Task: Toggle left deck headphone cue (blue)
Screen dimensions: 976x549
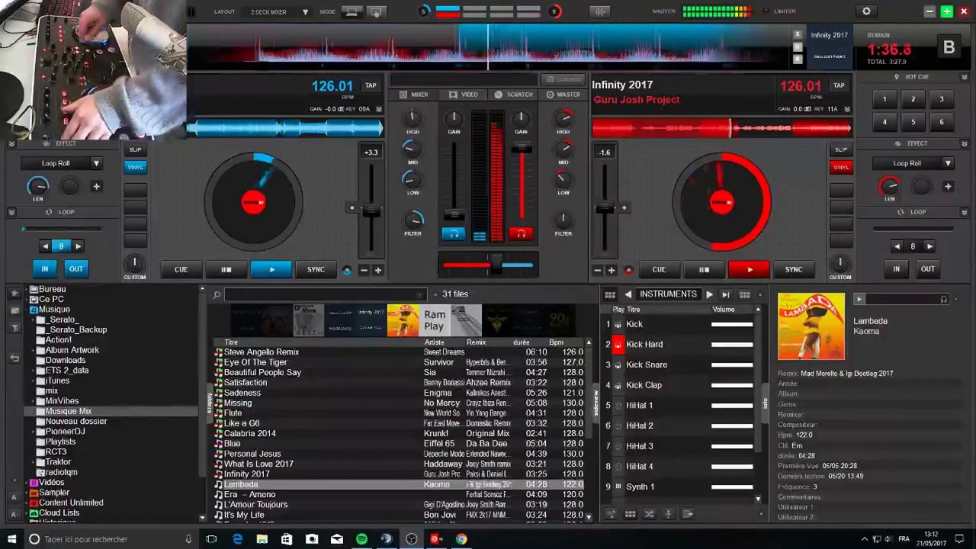Action: [454, 234]
